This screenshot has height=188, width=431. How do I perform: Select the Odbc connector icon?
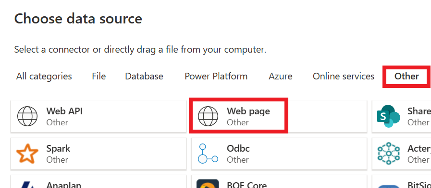[x=208, y=154]
